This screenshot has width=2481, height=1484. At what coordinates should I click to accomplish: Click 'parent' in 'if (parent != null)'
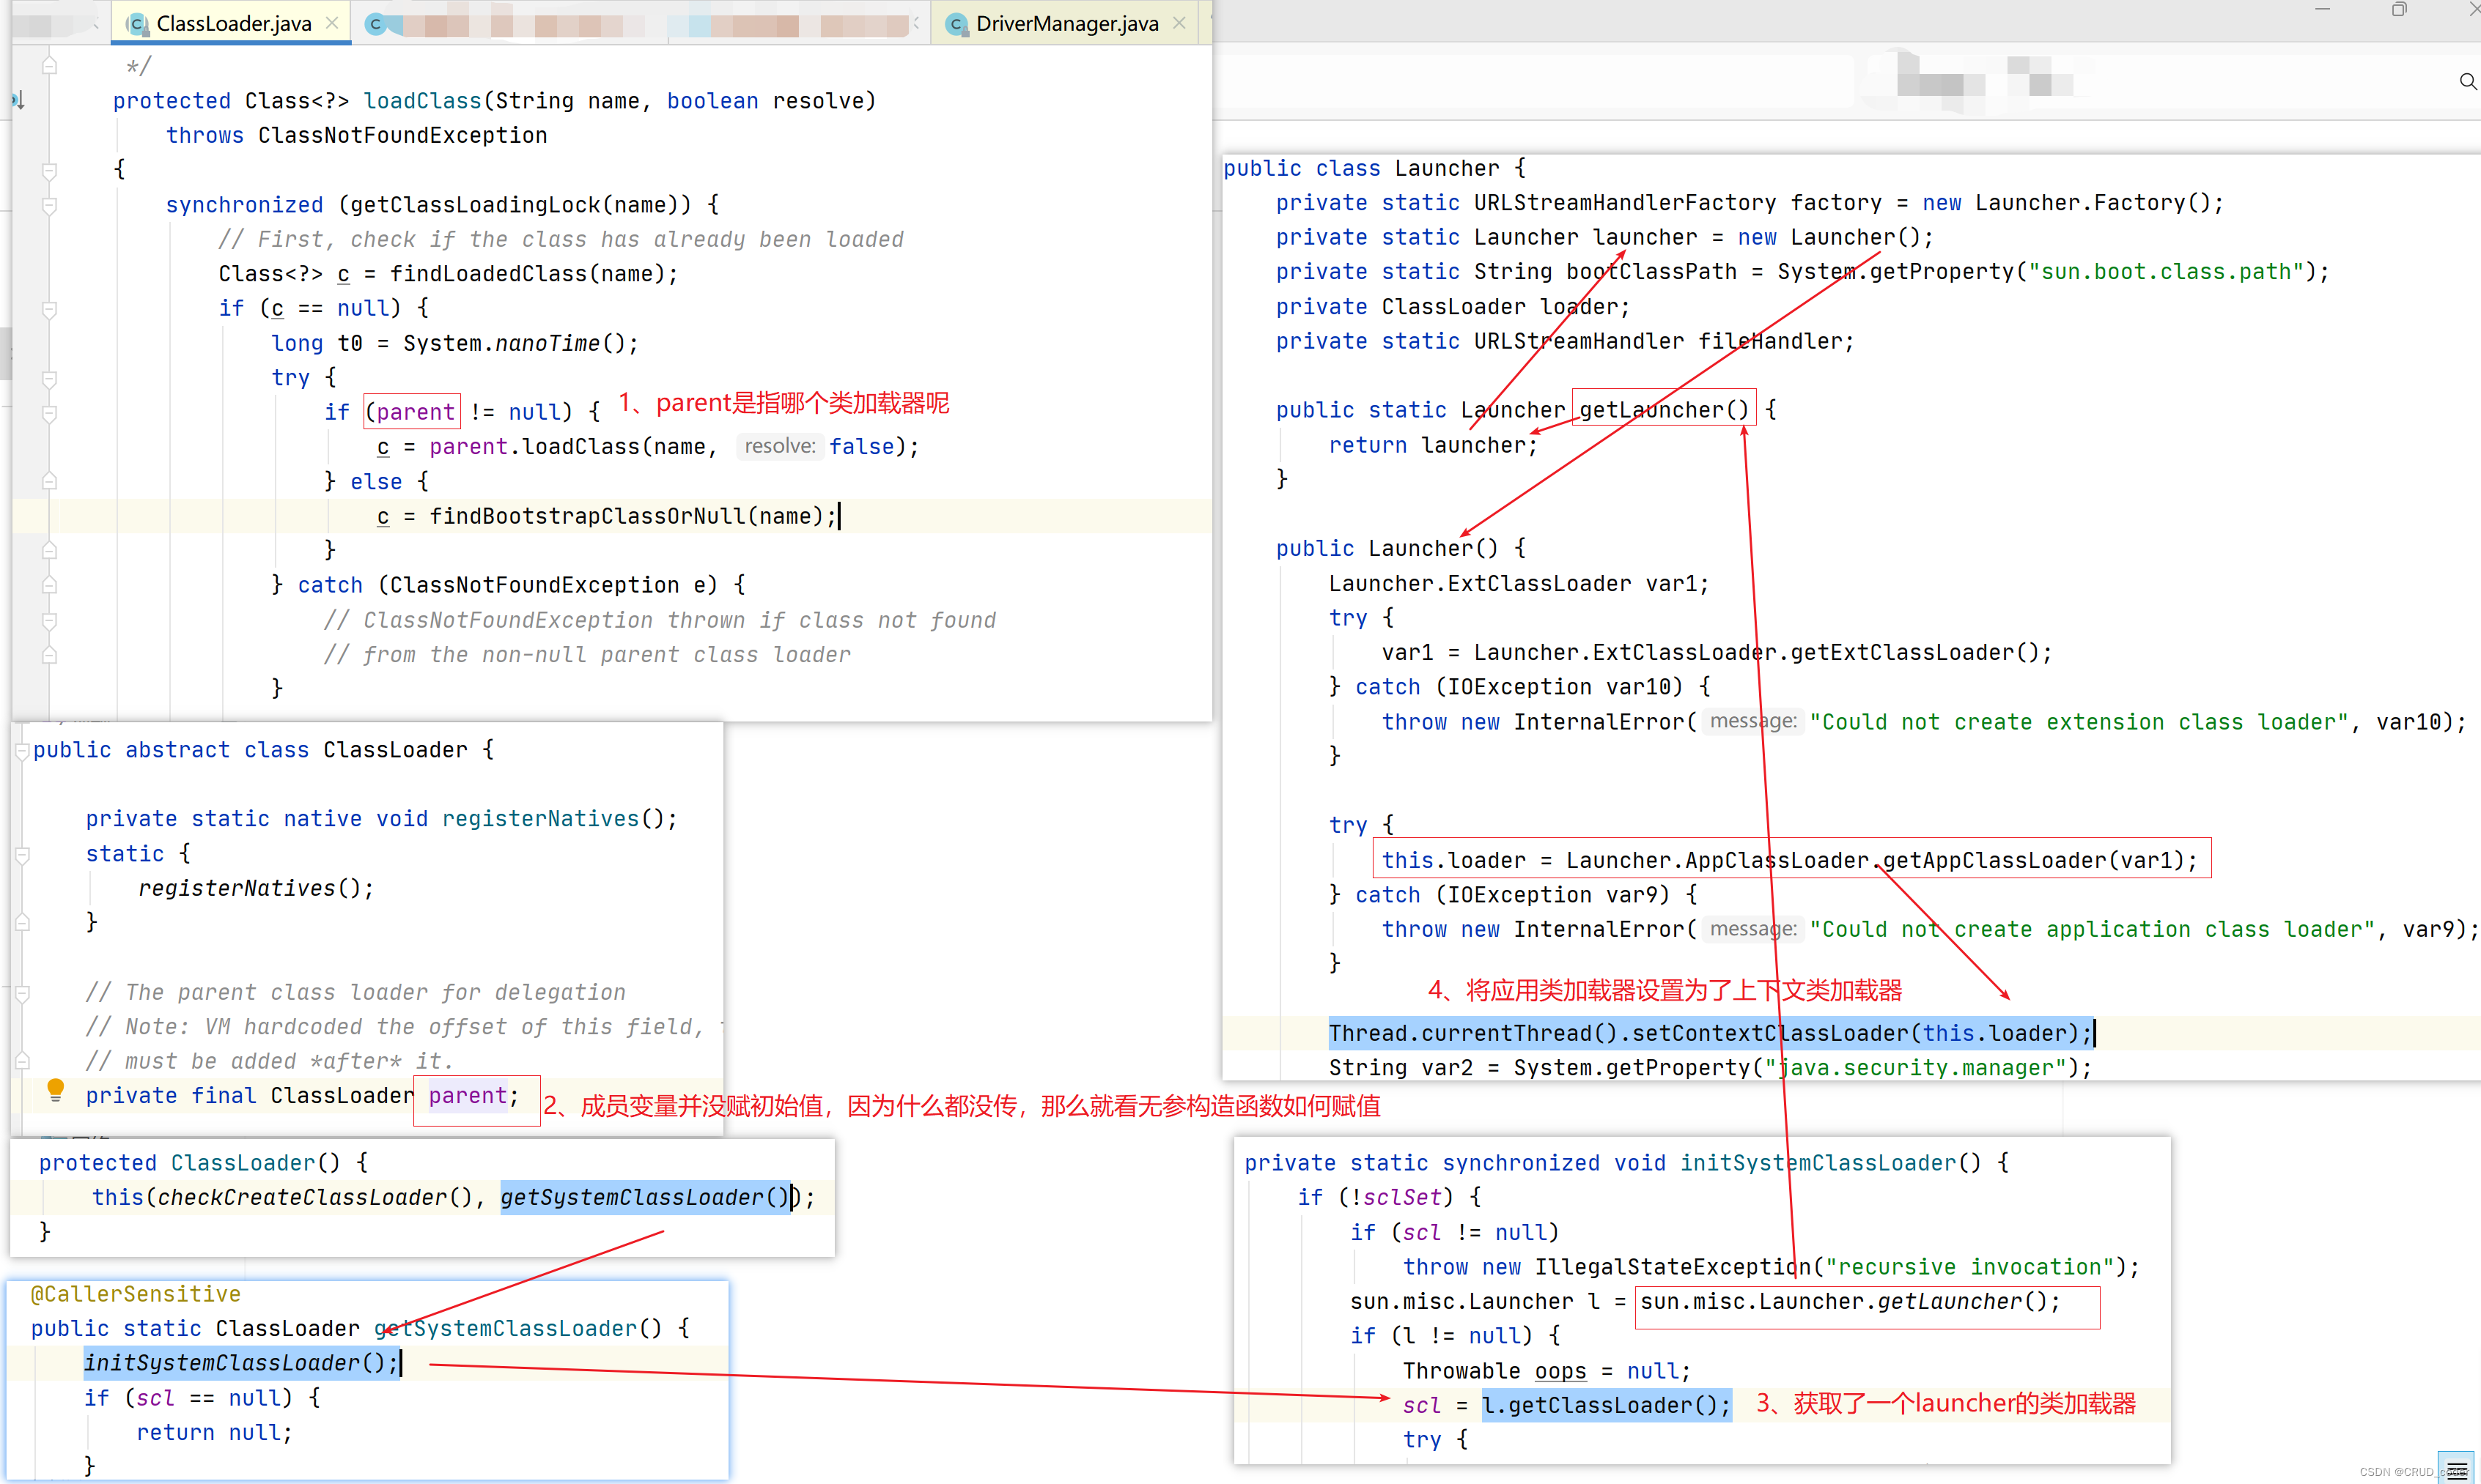(x=415, y=412)
